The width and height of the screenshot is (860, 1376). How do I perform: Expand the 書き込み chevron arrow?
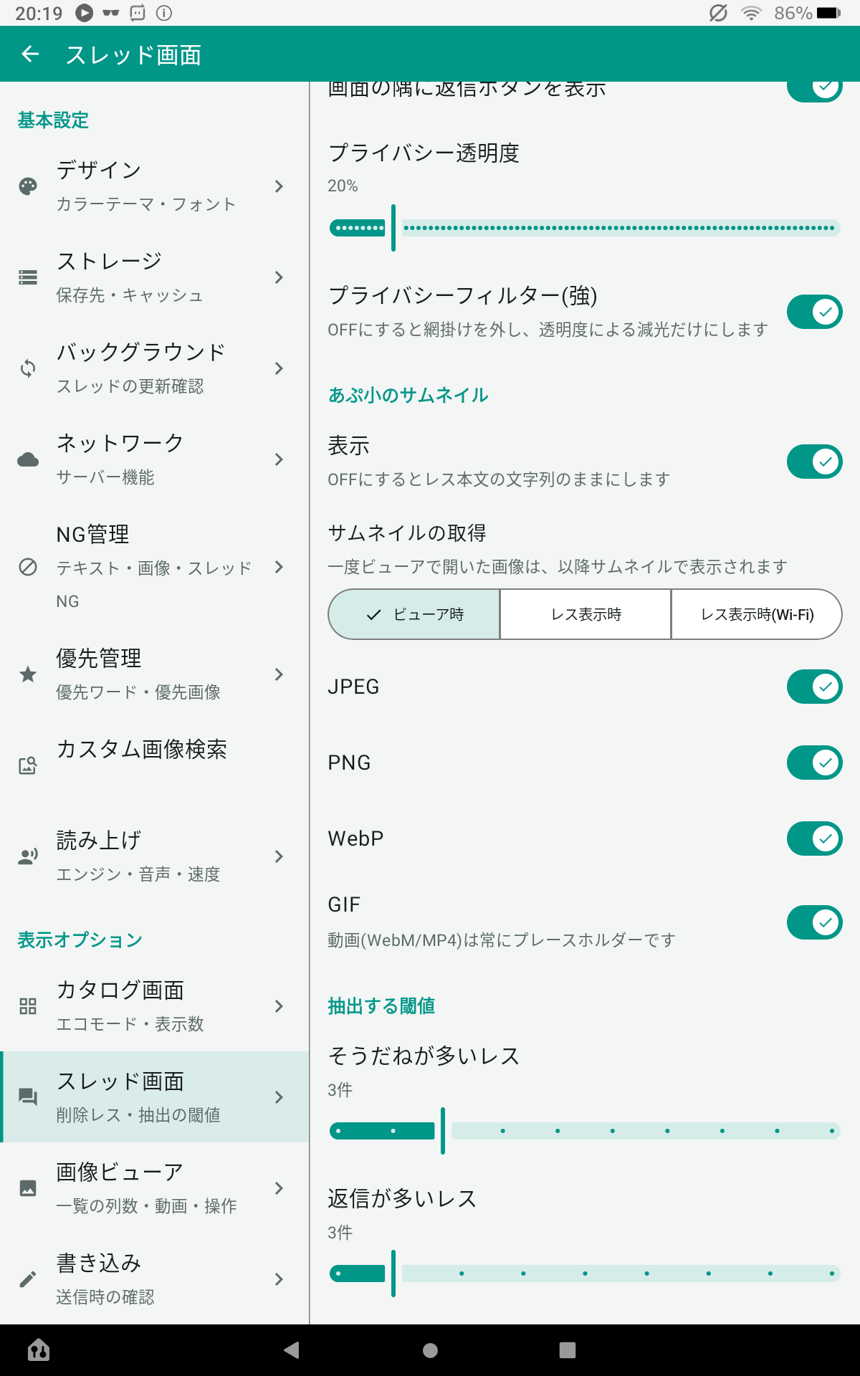point(279,1279)
